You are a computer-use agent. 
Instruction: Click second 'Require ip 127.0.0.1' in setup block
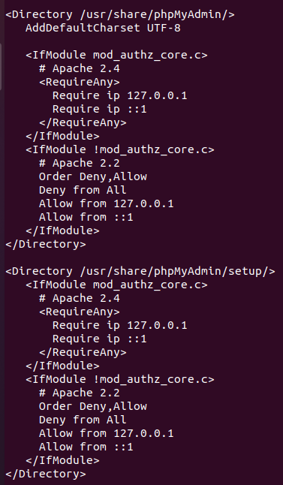[120, 325]
